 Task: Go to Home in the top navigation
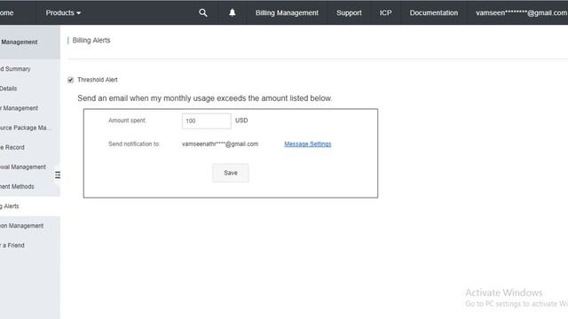point(6,12)
